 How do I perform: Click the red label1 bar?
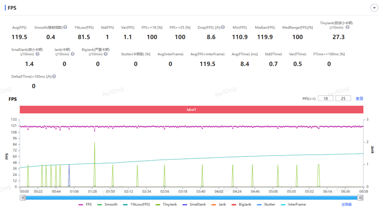tap(191, 109)
